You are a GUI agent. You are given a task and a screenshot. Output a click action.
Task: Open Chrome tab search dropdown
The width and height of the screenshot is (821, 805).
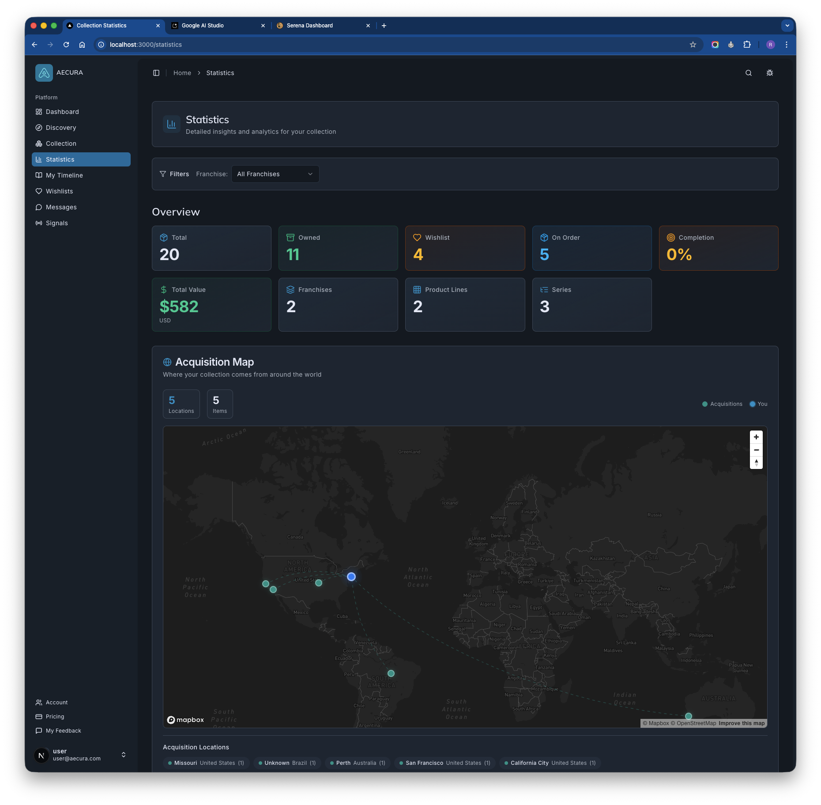point(787,26)
